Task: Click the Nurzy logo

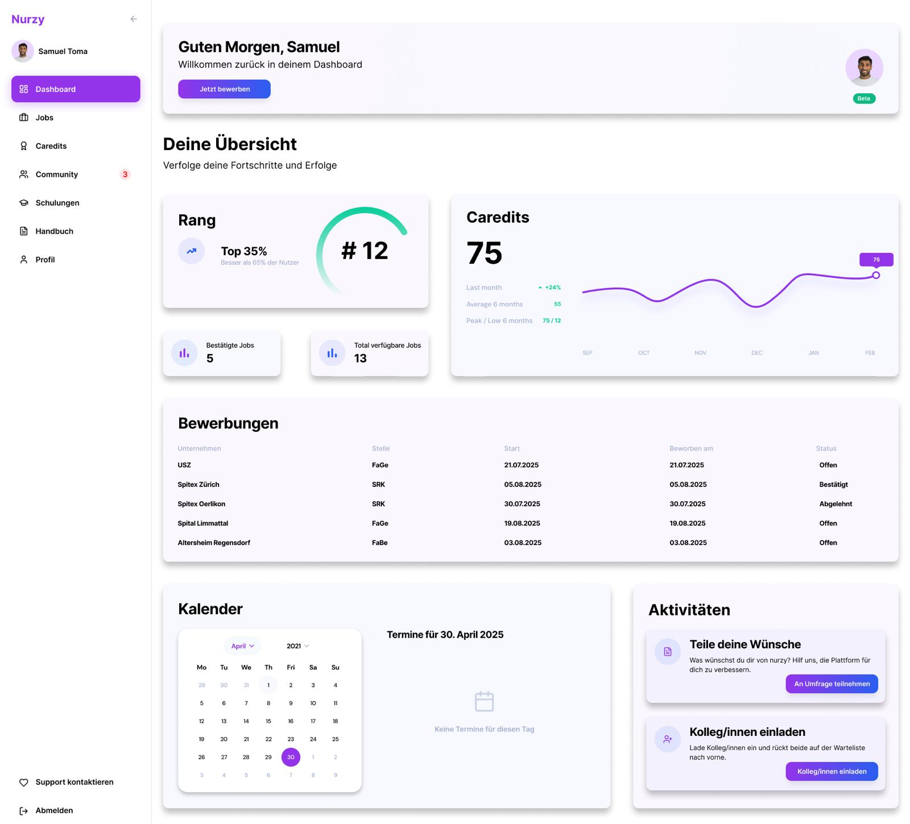Action: pyautogui.click(x=28, y=19)
